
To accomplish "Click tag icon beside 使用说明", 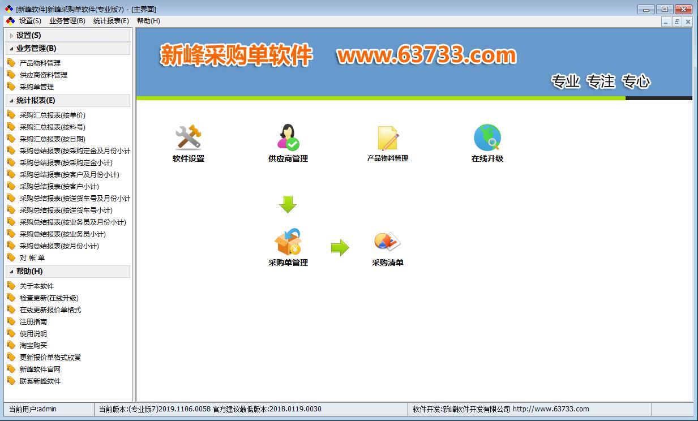I will 11,333.
